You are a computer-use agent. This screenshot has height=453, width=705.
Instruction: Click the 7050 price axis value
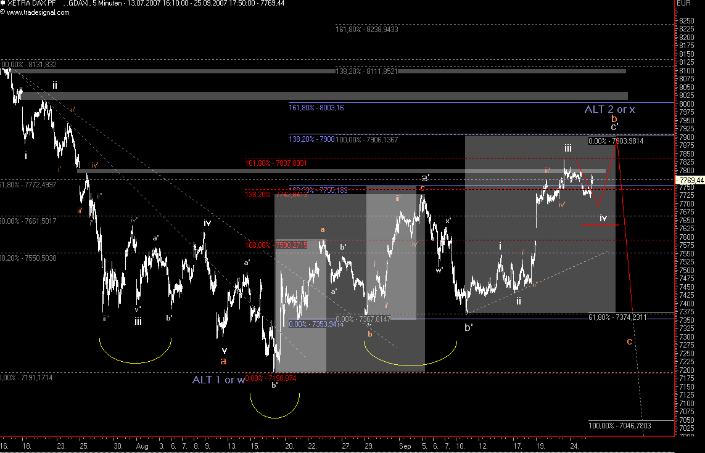click(x=686, y=420)
